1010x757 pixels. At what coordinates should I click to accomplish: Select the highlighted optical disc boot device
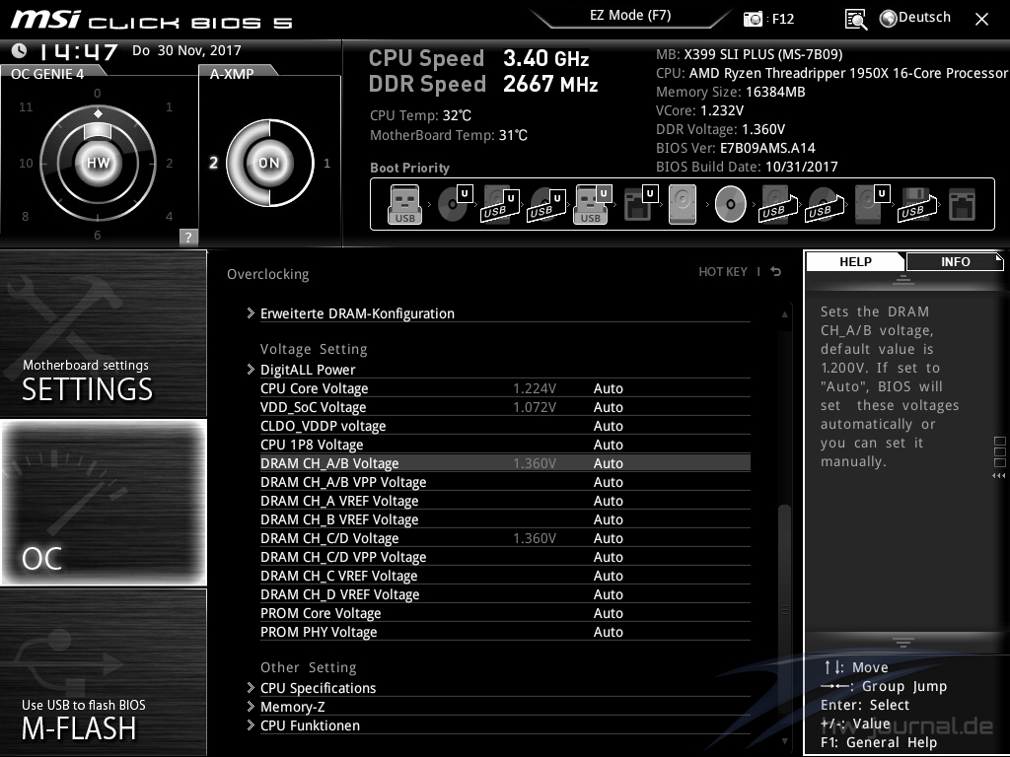tap(731, 205)
